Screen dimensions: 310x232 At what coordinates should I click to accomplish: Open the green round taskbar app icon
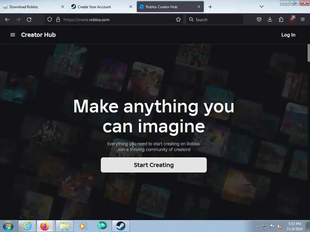click(x=102, y=226)
